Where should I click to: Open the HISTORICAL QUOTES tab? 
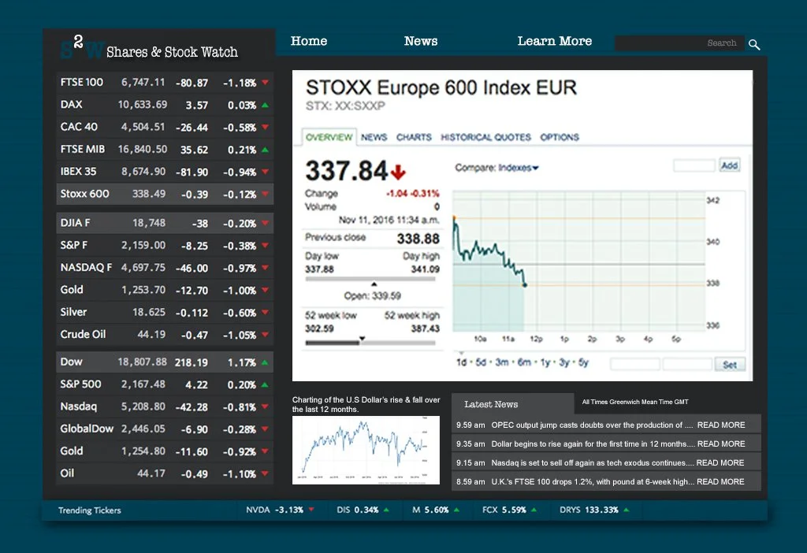click(x=485, y=137)
